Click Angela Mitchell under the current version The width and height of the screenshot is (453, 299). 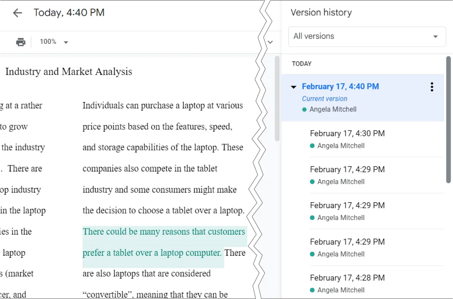333,109
